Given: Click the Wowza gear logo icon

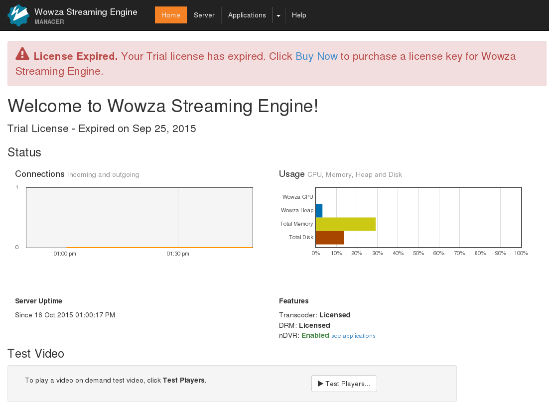Looking at the screenshot, I should [18, 15].
